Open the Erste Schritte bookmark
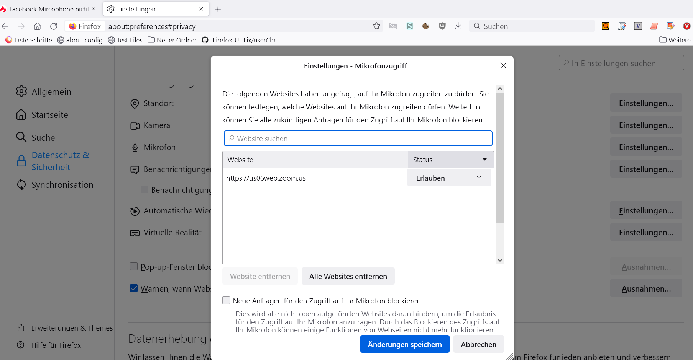The image size is (693, 360). pos(28,40)
